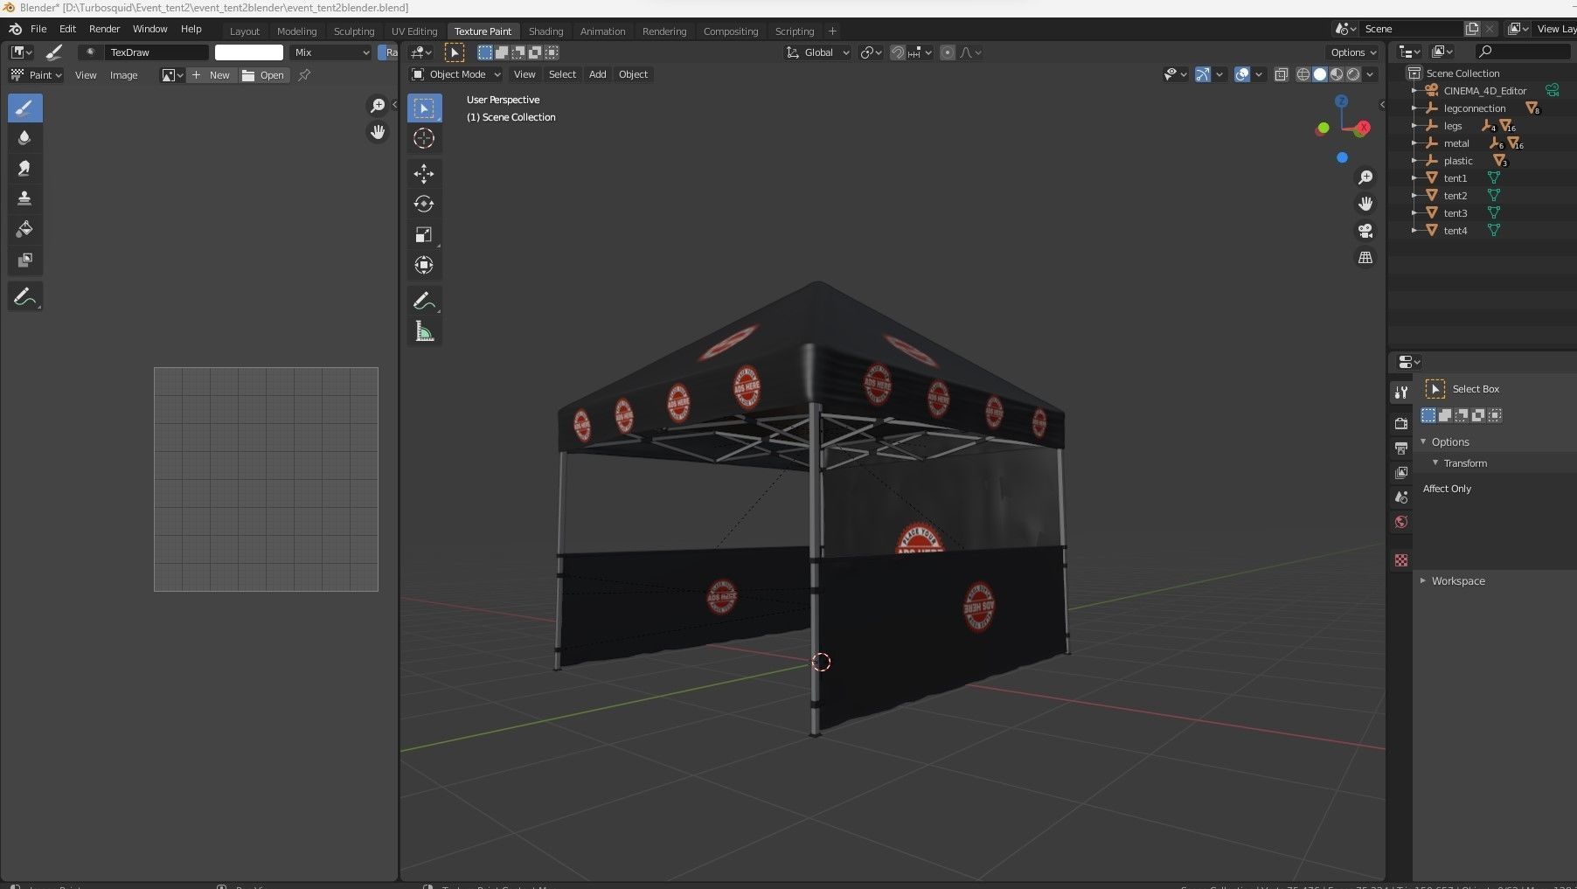
Task: Switch perspective/orthographic grid icon
Action: 1365,257
